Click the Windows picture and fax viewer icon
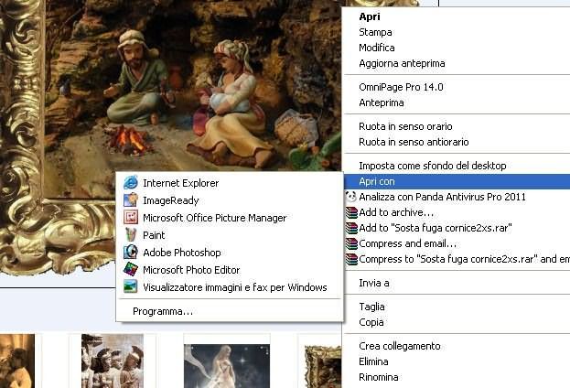This screenshot has height=388, width=570. tap(131, 286)
